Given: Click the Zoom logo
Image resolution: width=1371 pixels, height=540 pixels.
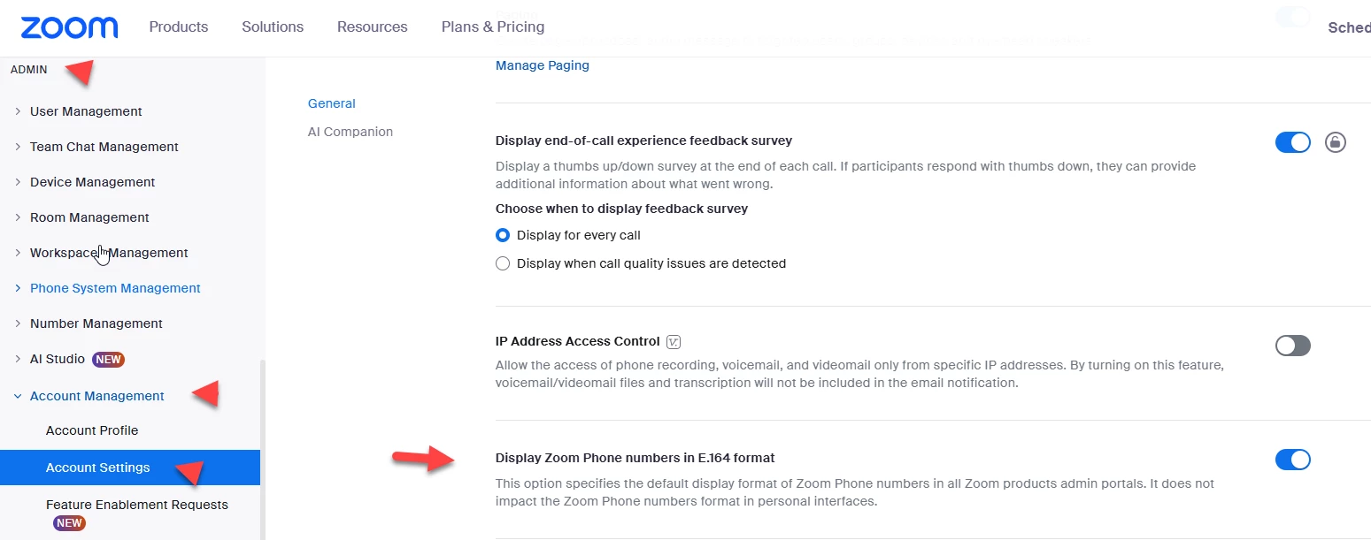Looking at the screenshot, I should tap(69, 27).
